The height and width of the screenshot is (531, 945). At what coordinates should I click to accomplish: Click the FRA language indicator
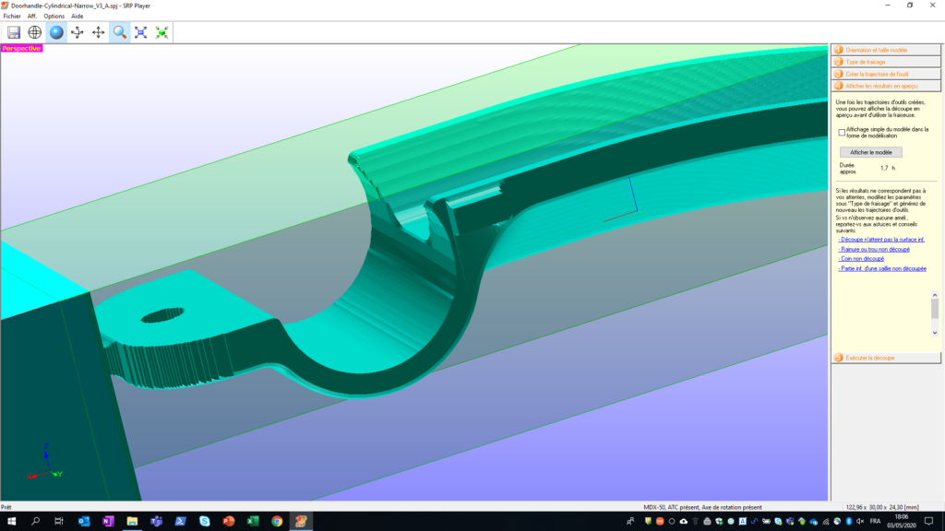pos(875,522)
